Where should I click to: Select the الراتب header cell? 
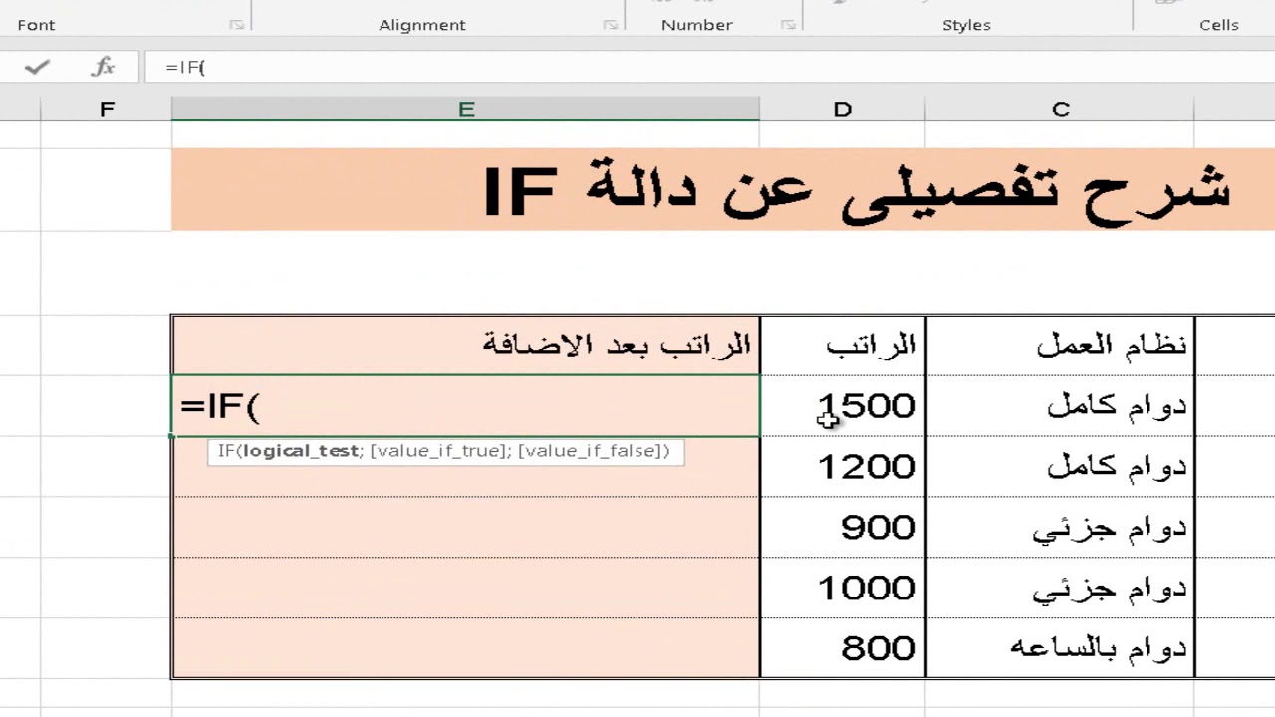click(843, 346)
